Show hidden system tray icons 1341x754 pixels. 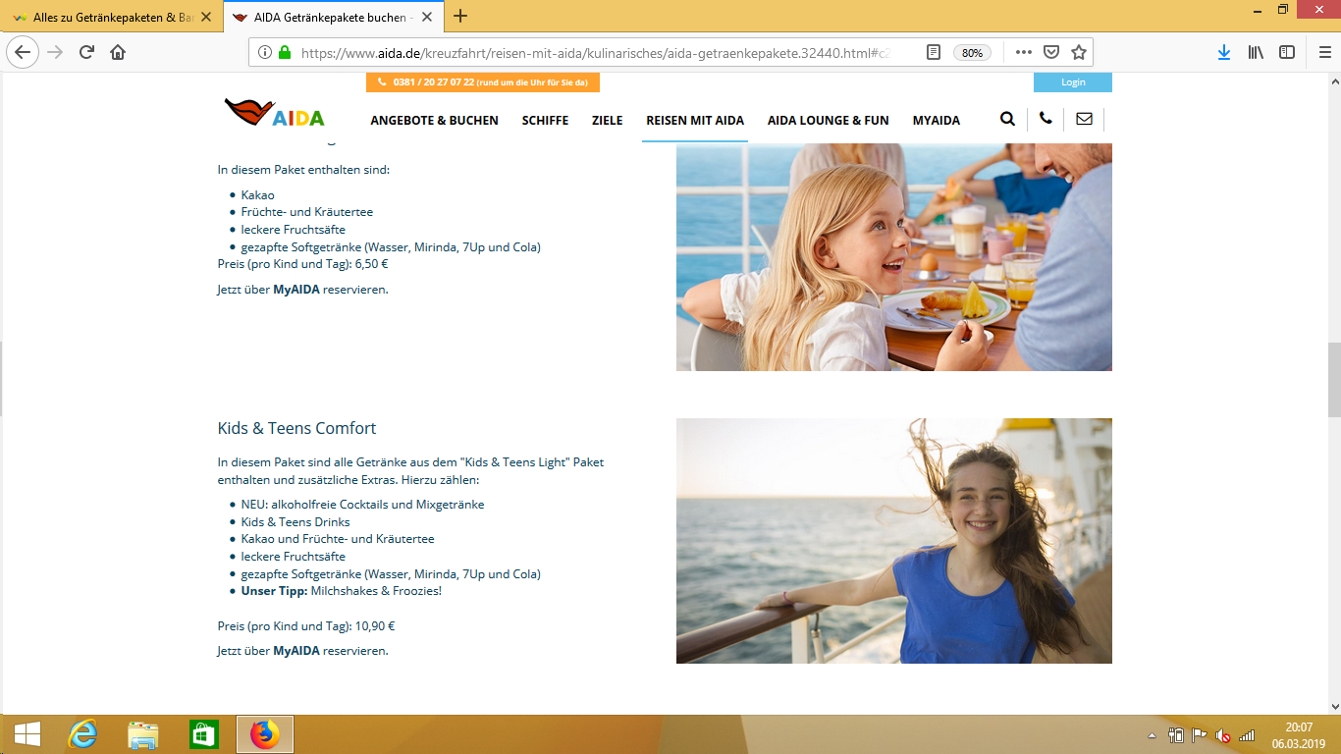tap(1153, 735)
